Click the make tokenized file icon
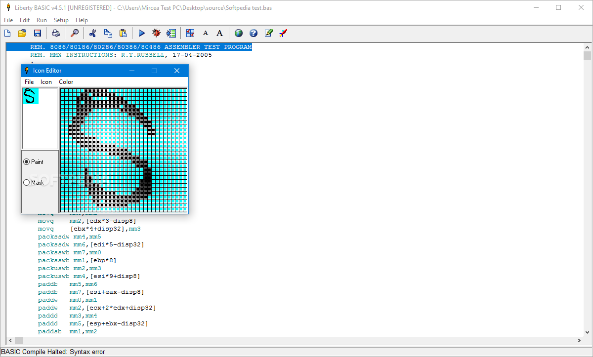Screen dimensions: 593x357 [x=171, y=33]
